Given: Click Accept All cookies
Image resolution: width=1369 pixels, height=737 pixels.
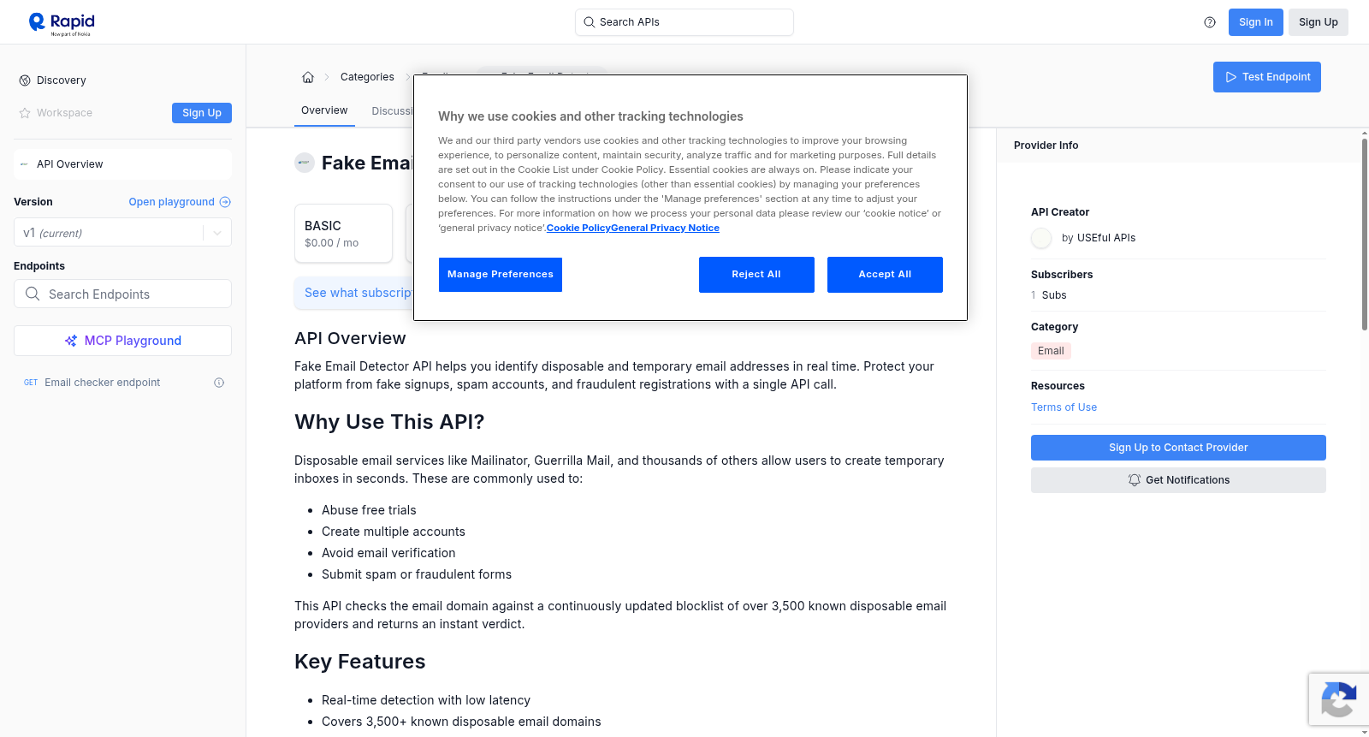Looking at the screenshot, I should coord(885,275).
